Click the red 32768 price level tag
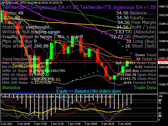Viewport: 168px width, 126px height. pyautogui.click(x=163, y=60)
